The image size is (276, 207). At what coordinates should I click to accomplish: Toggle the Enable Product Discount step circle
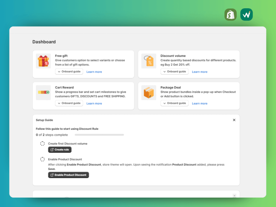click(42, 159)
